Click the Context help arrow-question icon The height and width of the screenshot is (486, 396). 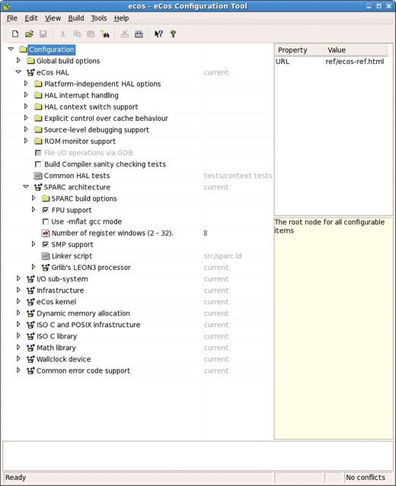coord(158,33)
